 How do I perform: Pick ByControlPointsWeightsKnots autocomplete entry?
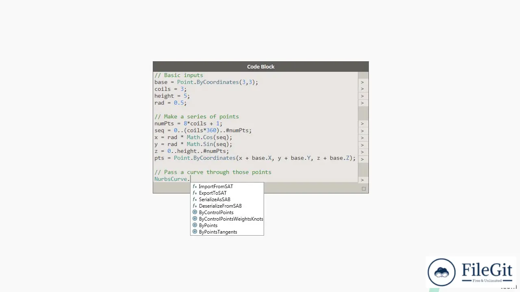pos(231,219)
